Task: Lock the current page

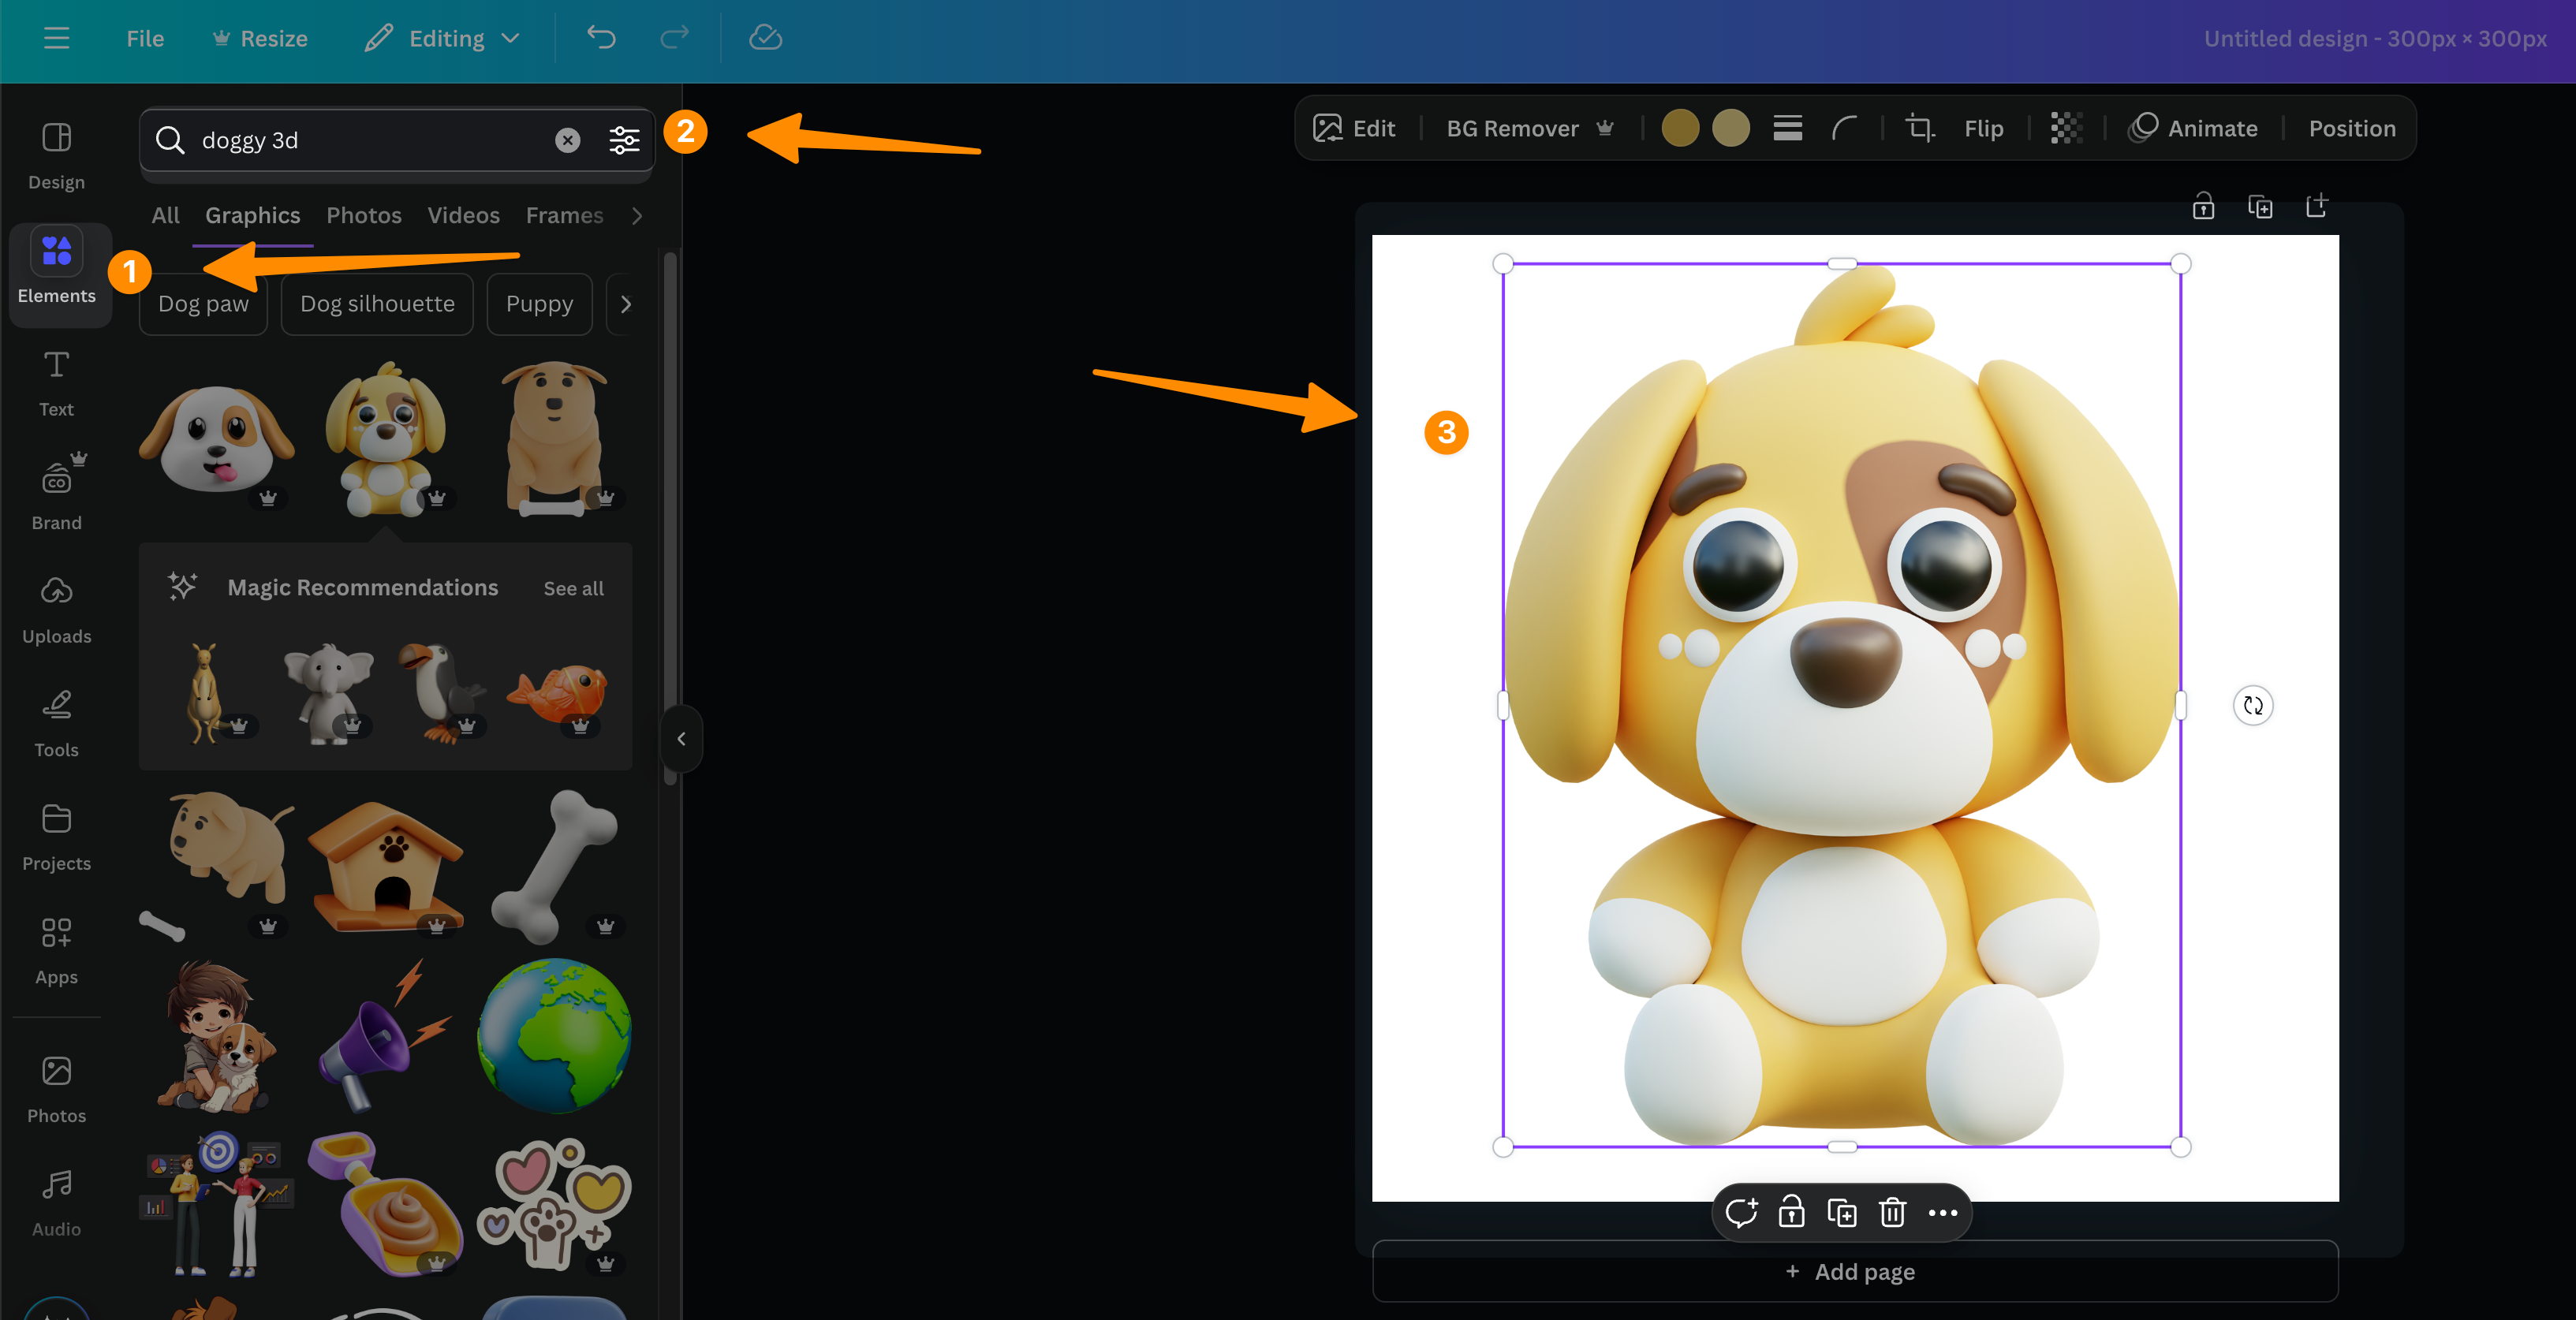Action: [2202, 206]
